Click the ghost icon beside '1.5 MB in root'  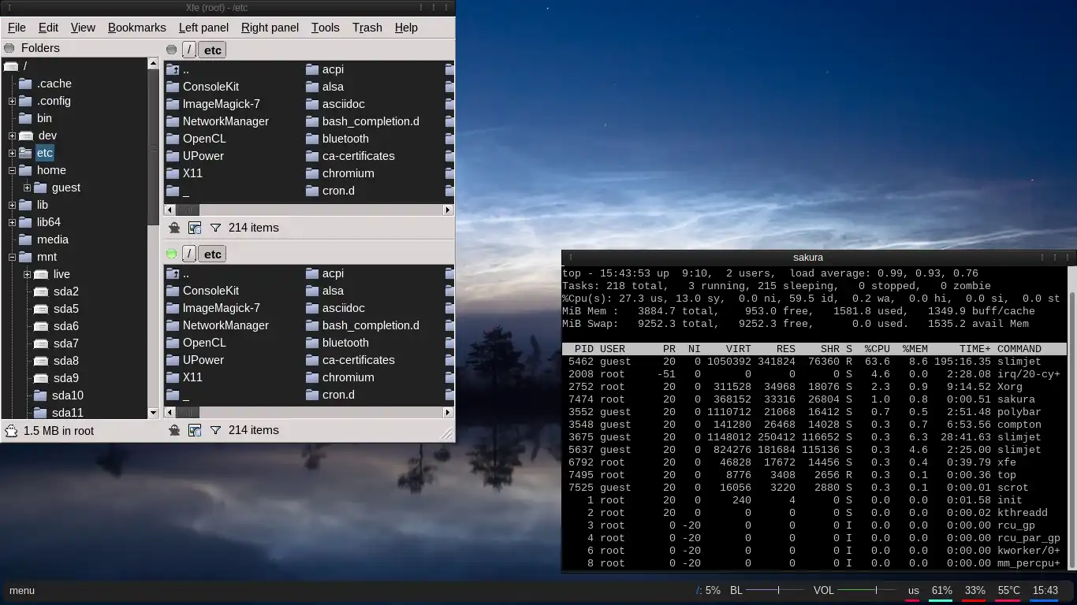11,431
